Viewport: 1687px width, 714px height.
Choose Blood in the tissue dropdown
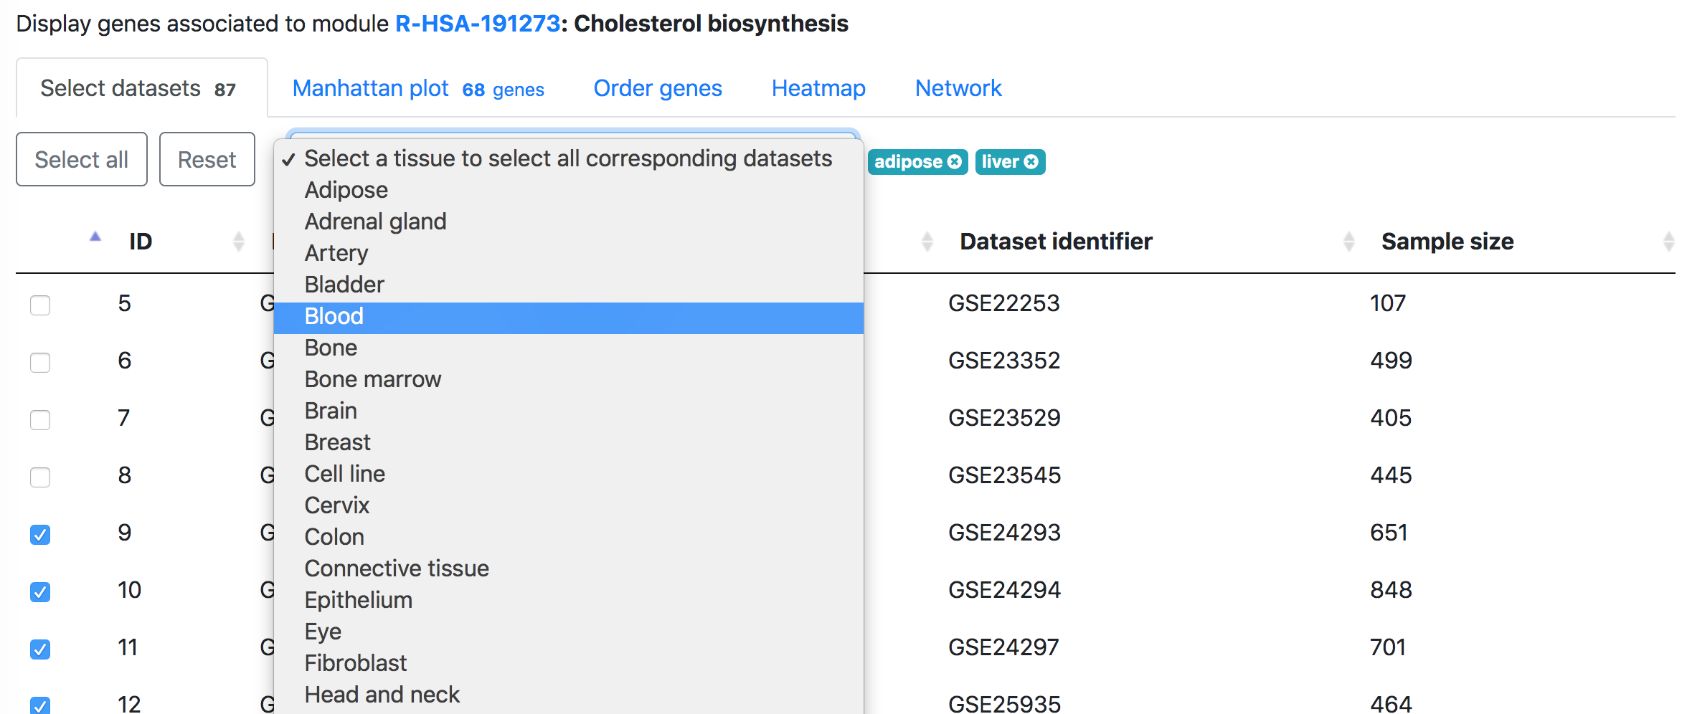(x=569, y=317)
